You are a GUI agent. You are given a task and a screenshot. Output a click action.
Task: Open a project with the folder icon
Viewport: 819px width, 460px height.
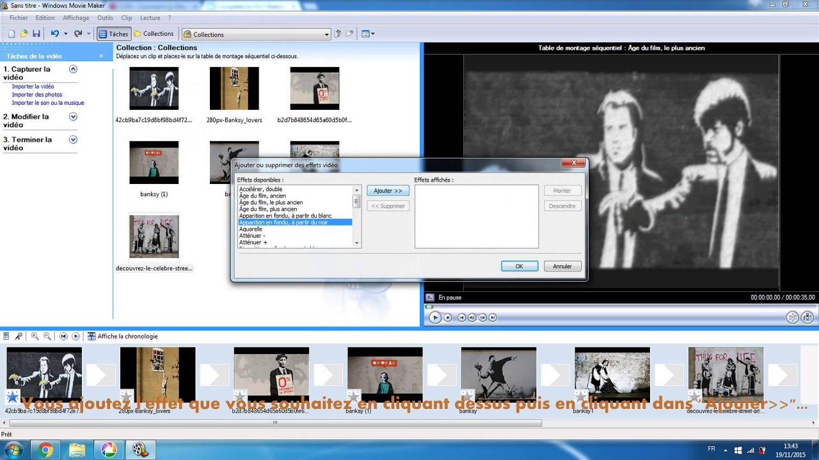[24, 34]
